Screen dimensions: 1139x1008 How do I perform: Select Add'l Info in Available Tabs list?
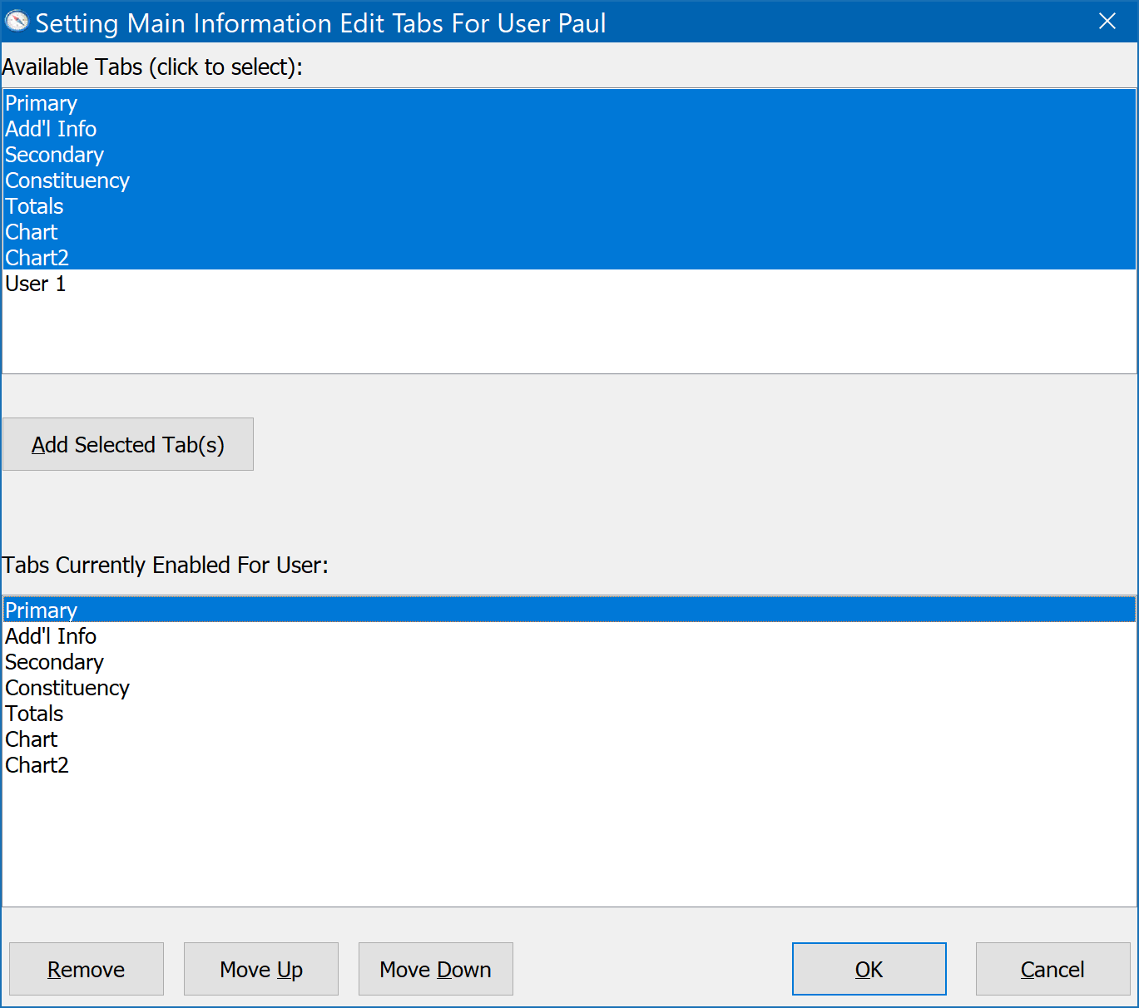[x=569, y=129]
